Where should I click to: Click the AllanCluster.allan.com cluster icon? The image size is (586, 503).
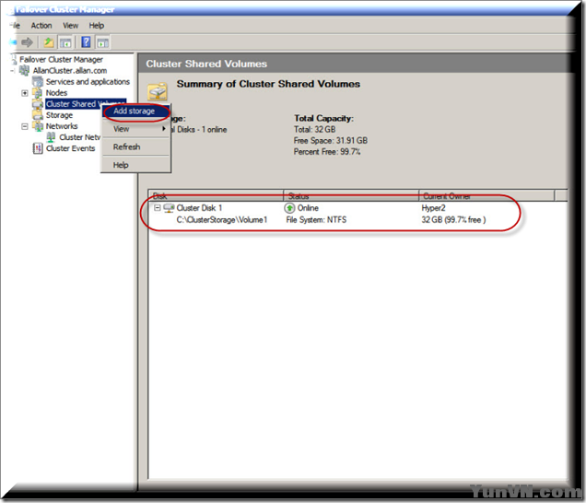25,70
